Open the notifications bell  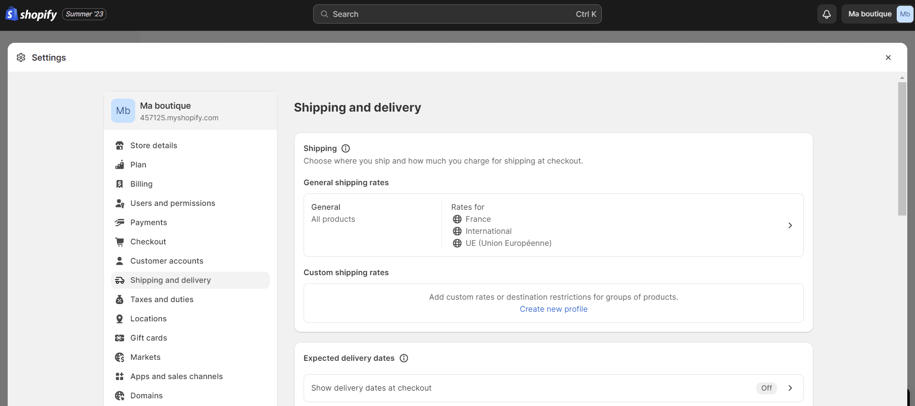[826, 14]
